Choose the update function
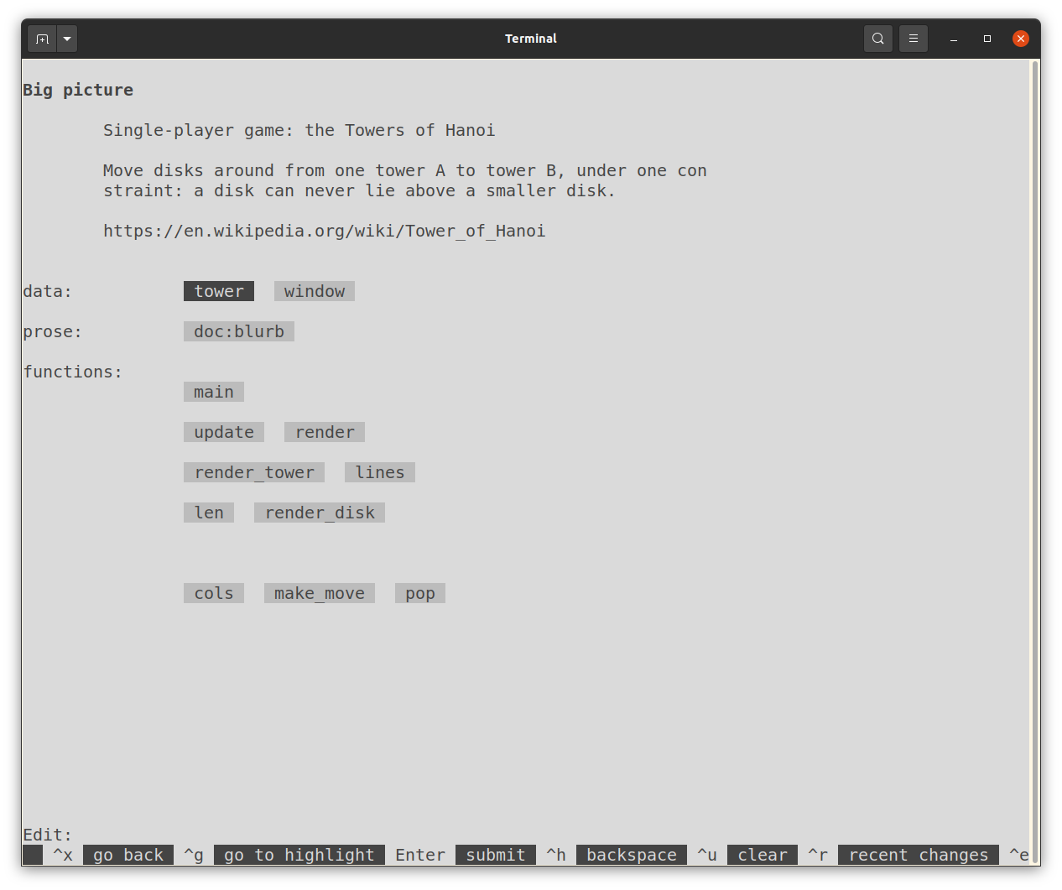Viewport: 1062px width, 890px height. (224, 432)
